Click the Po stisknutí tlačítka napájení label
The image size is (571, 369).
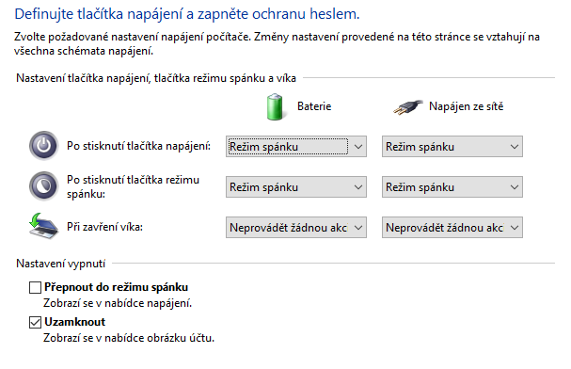click(138, 146)
